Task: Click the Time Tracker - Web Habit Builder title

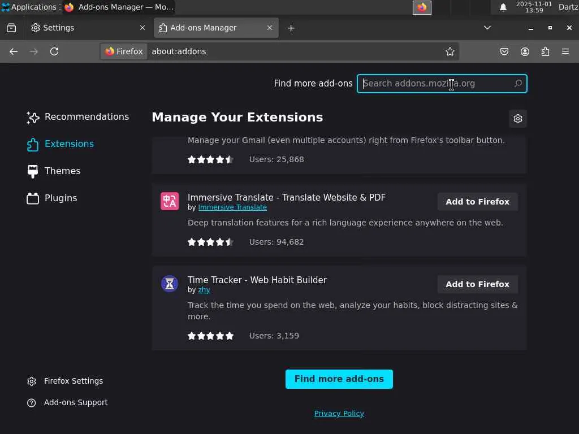Action: point(257,280)
